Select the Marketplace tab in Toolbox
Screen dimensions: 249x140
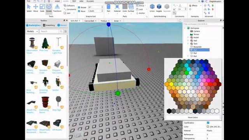(33, 25)
